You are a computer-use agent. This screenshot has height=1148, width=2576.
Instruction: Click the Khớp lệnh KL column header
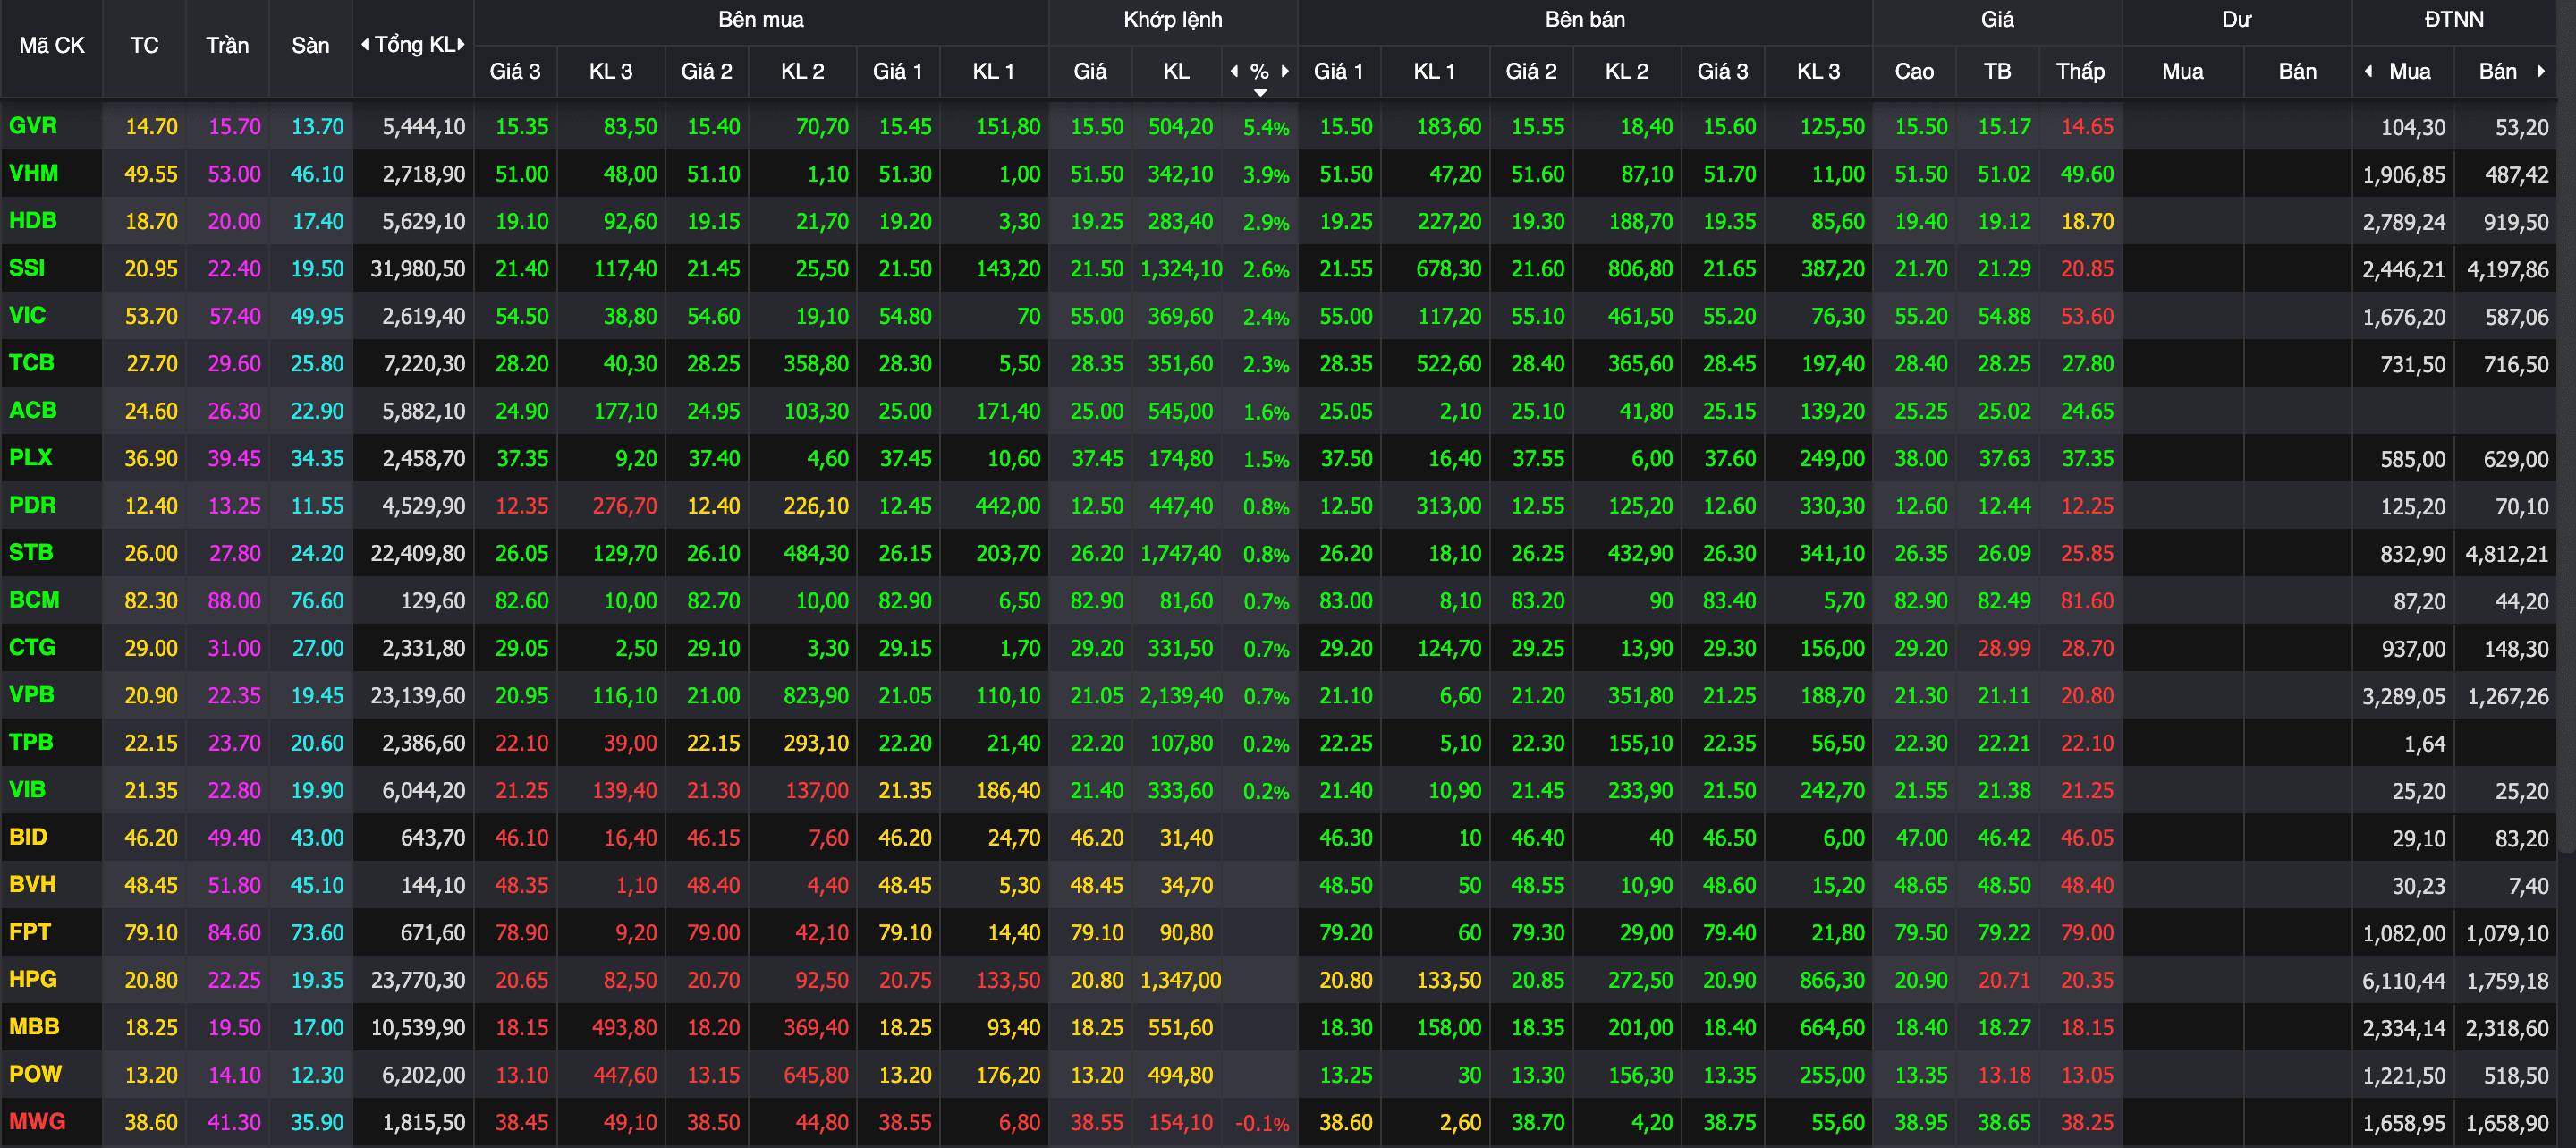(x=1176, y=71)
